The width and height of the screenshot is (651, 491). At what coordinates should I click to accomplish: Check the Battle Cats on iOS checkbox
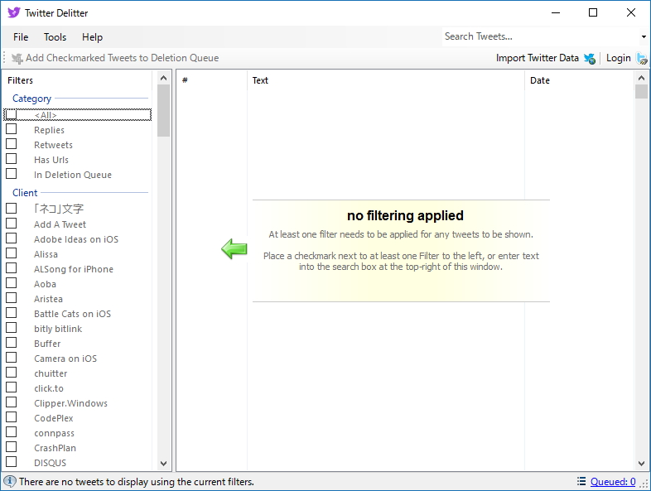[12, 313]
